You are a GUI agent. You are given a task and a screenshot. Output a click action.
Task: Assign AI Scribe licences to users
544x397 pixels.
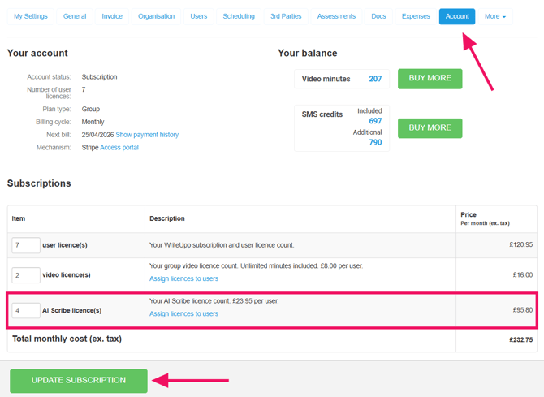click(183, 314)
